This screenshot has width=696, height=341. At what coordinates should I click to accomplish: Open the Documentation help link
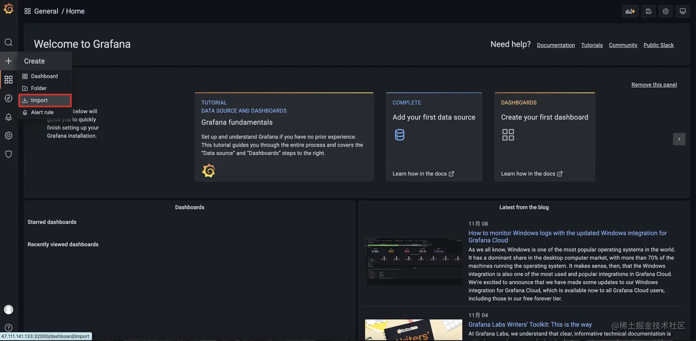point(556,45)
